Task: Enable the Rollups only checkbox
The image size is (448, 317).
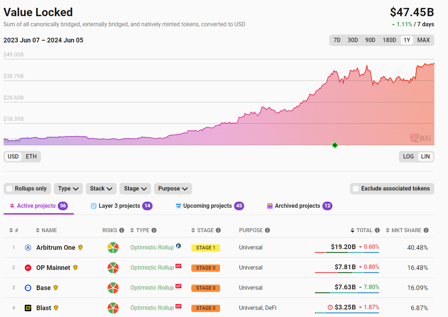Action: click(9, 189)
